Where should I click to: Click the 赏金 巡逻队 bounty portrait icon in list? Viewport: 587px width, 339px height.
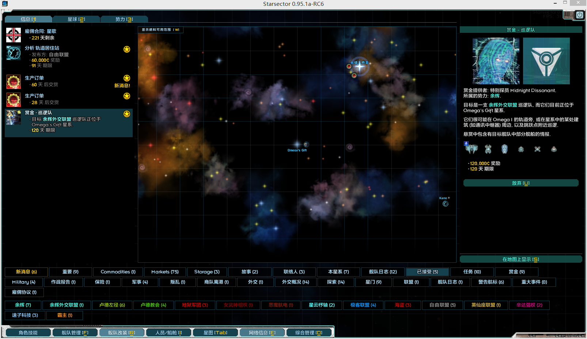coord(14,118)
